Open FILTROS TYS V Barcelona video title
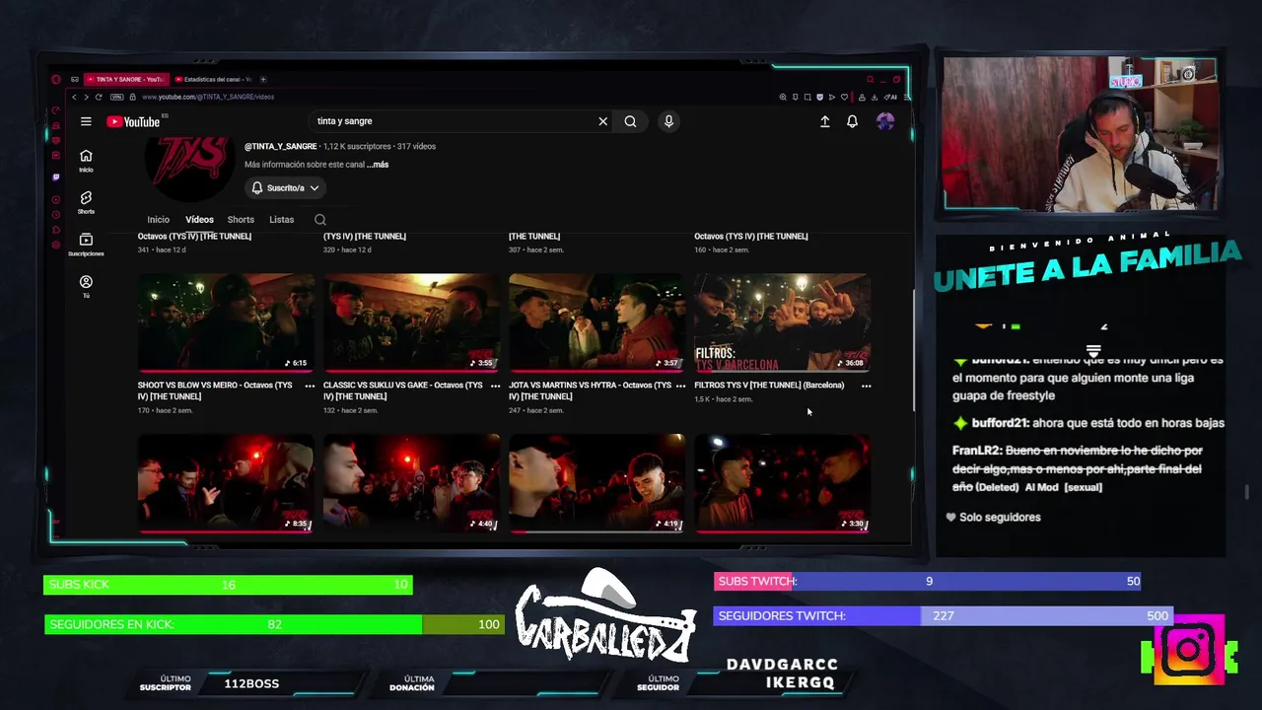This screenshot has width=1262, height=710. click(769, 386)
